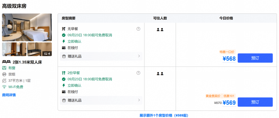Click the 有窗 window icon
Image resolution: width=279 pixels, height=118 pixels.
click(4, 68)
